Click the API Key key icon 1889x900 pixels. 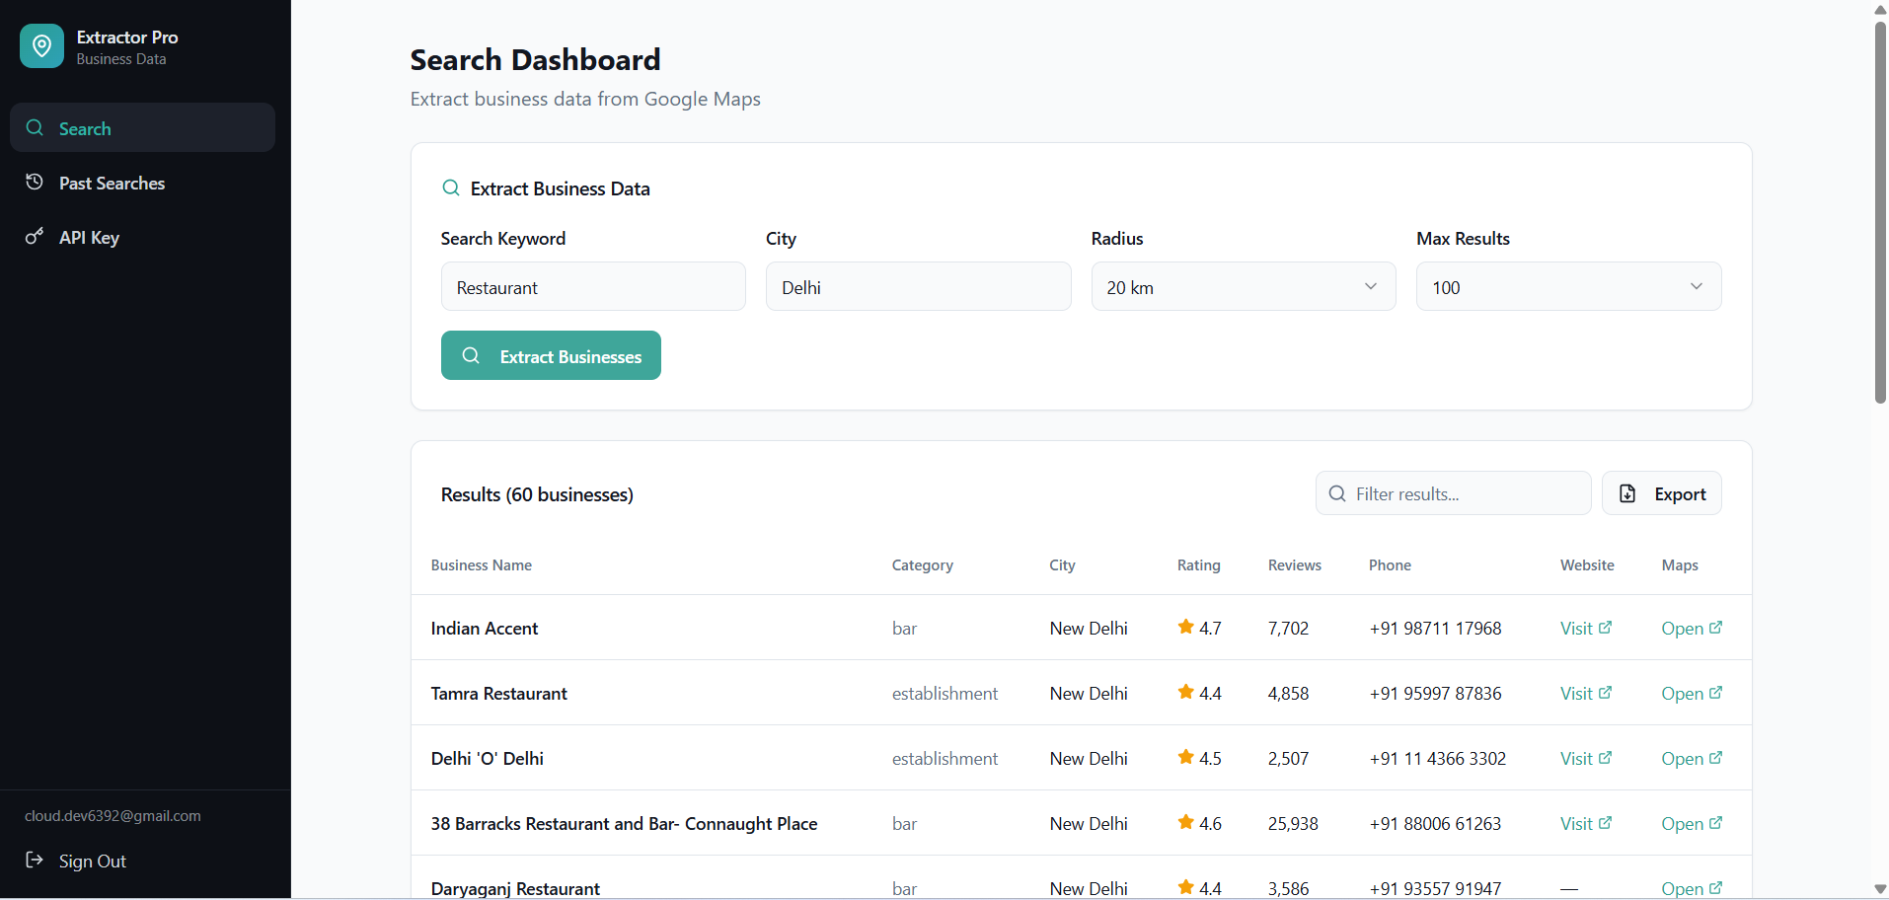click(x=34, y=237)
